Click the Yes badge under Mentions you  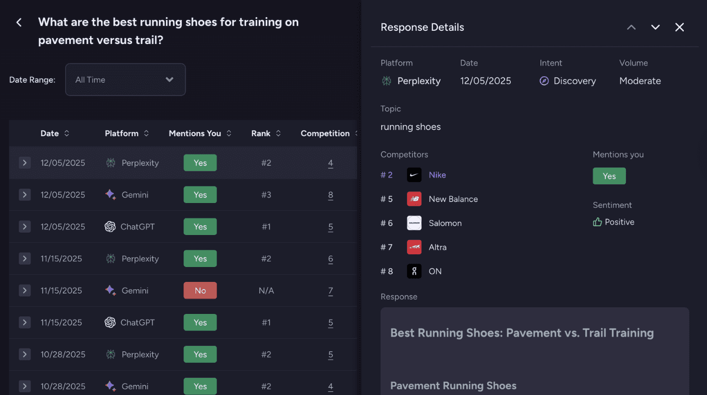coord(609,176)
